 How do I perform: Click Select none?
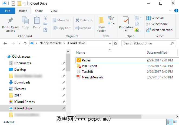(157, 24)
